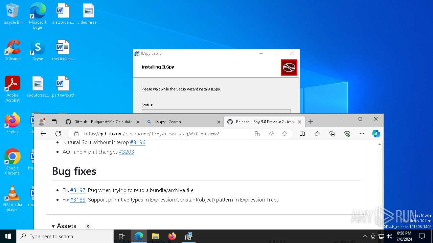Viewport: 433px width, 243px height.
Task: Add page to favorites star
Action: pos(284,134)
